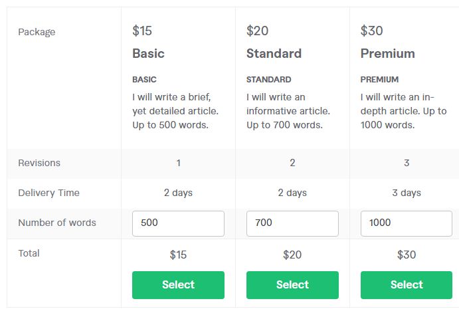
Task: Click the Basic description 'Up to 500 words'
Action: (170, 125)
